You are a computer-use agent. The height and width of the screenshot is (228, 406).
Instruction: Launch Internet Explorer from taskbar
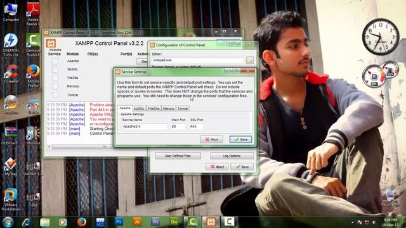(27, 222)
